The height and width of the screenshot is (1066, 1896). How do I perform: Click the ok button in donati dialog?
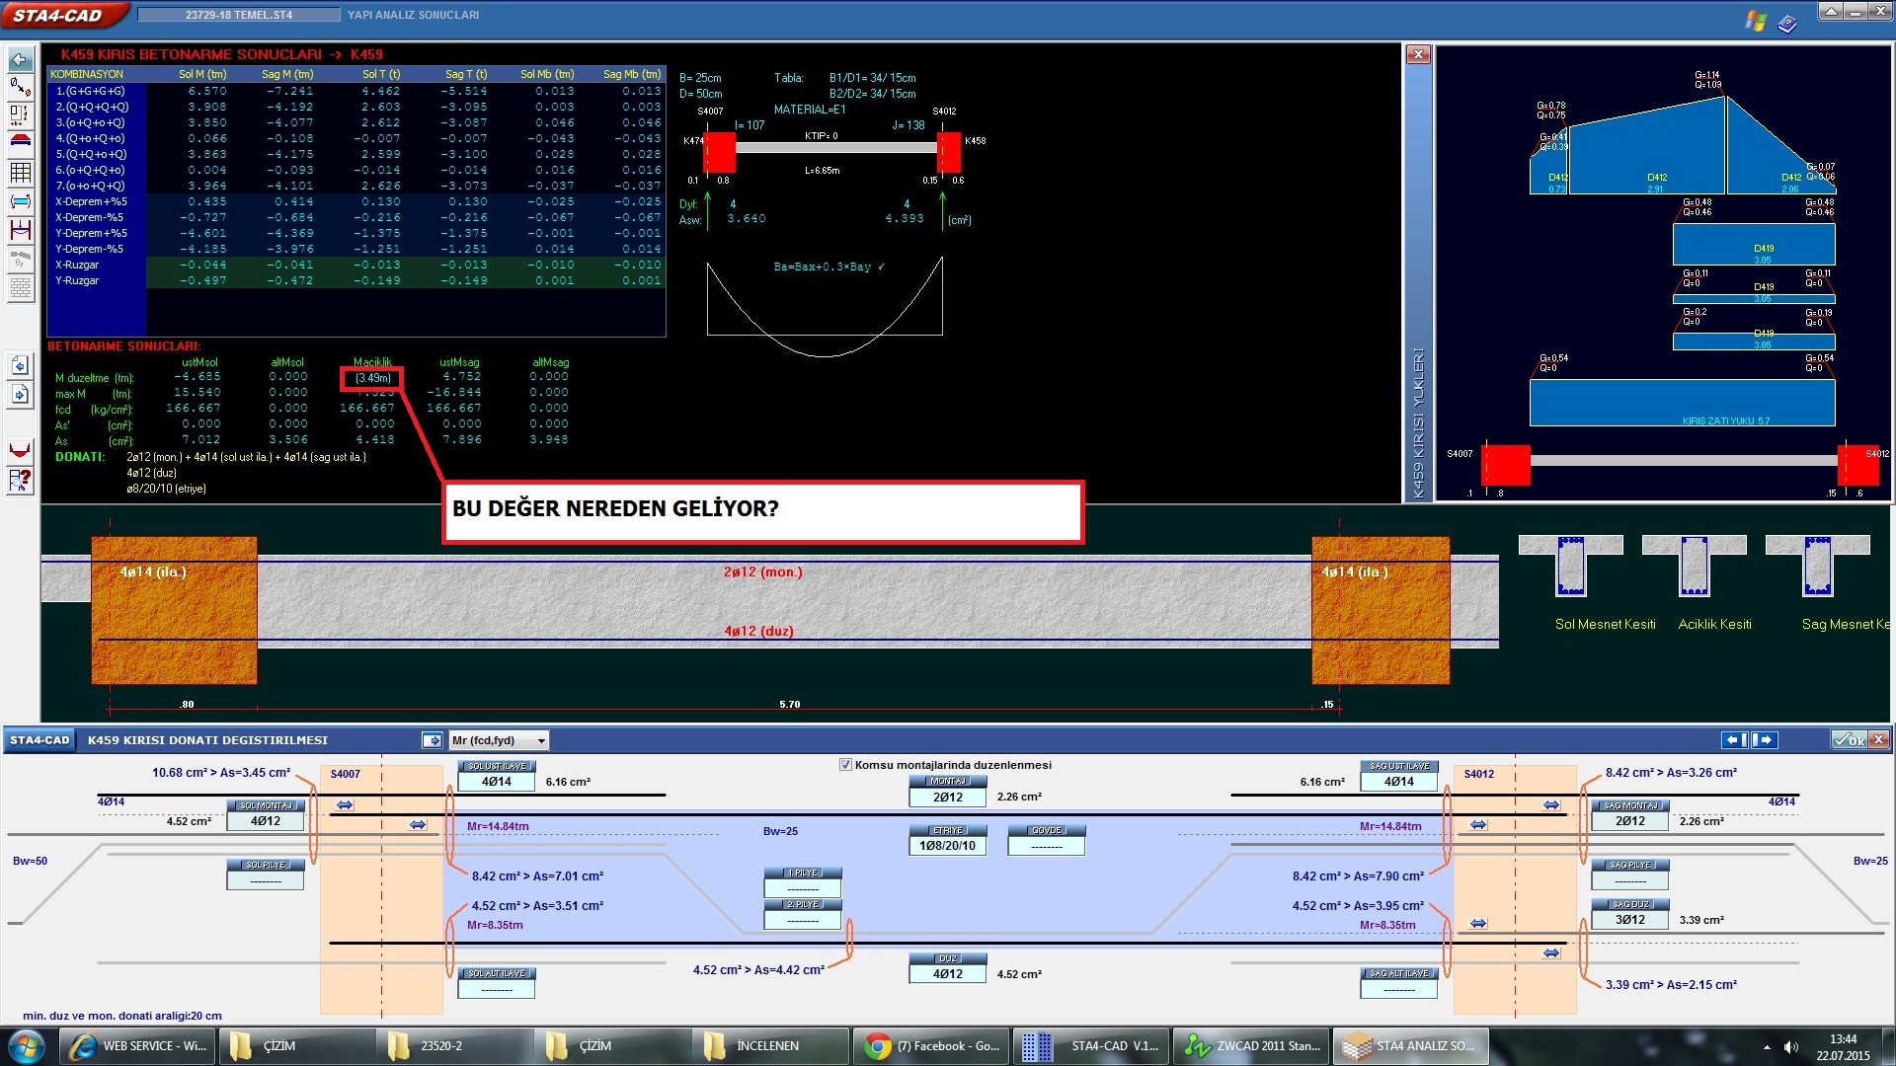pyautogui.click(x=1849, y=740)
